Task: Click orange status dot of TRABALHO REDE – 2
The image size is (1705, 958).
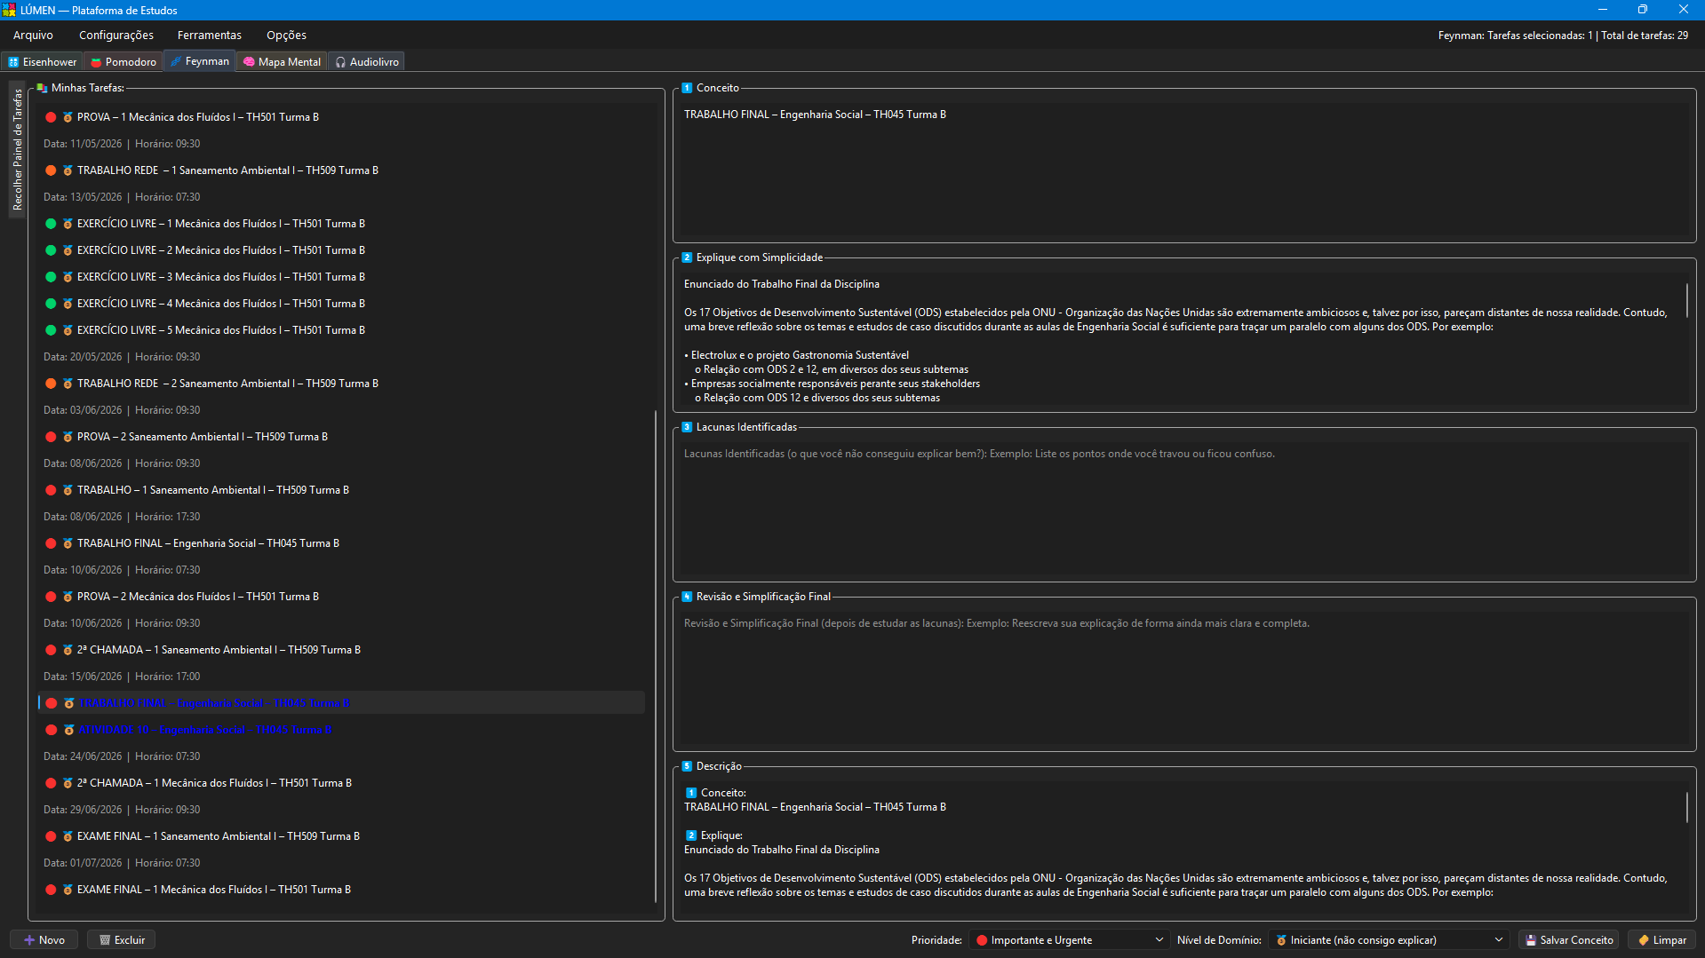Action: [x=51, y=384]
